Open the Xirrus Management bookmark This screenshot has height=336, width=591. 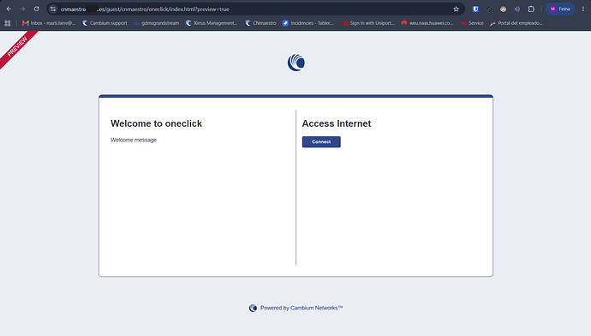(x=212, y=23)
